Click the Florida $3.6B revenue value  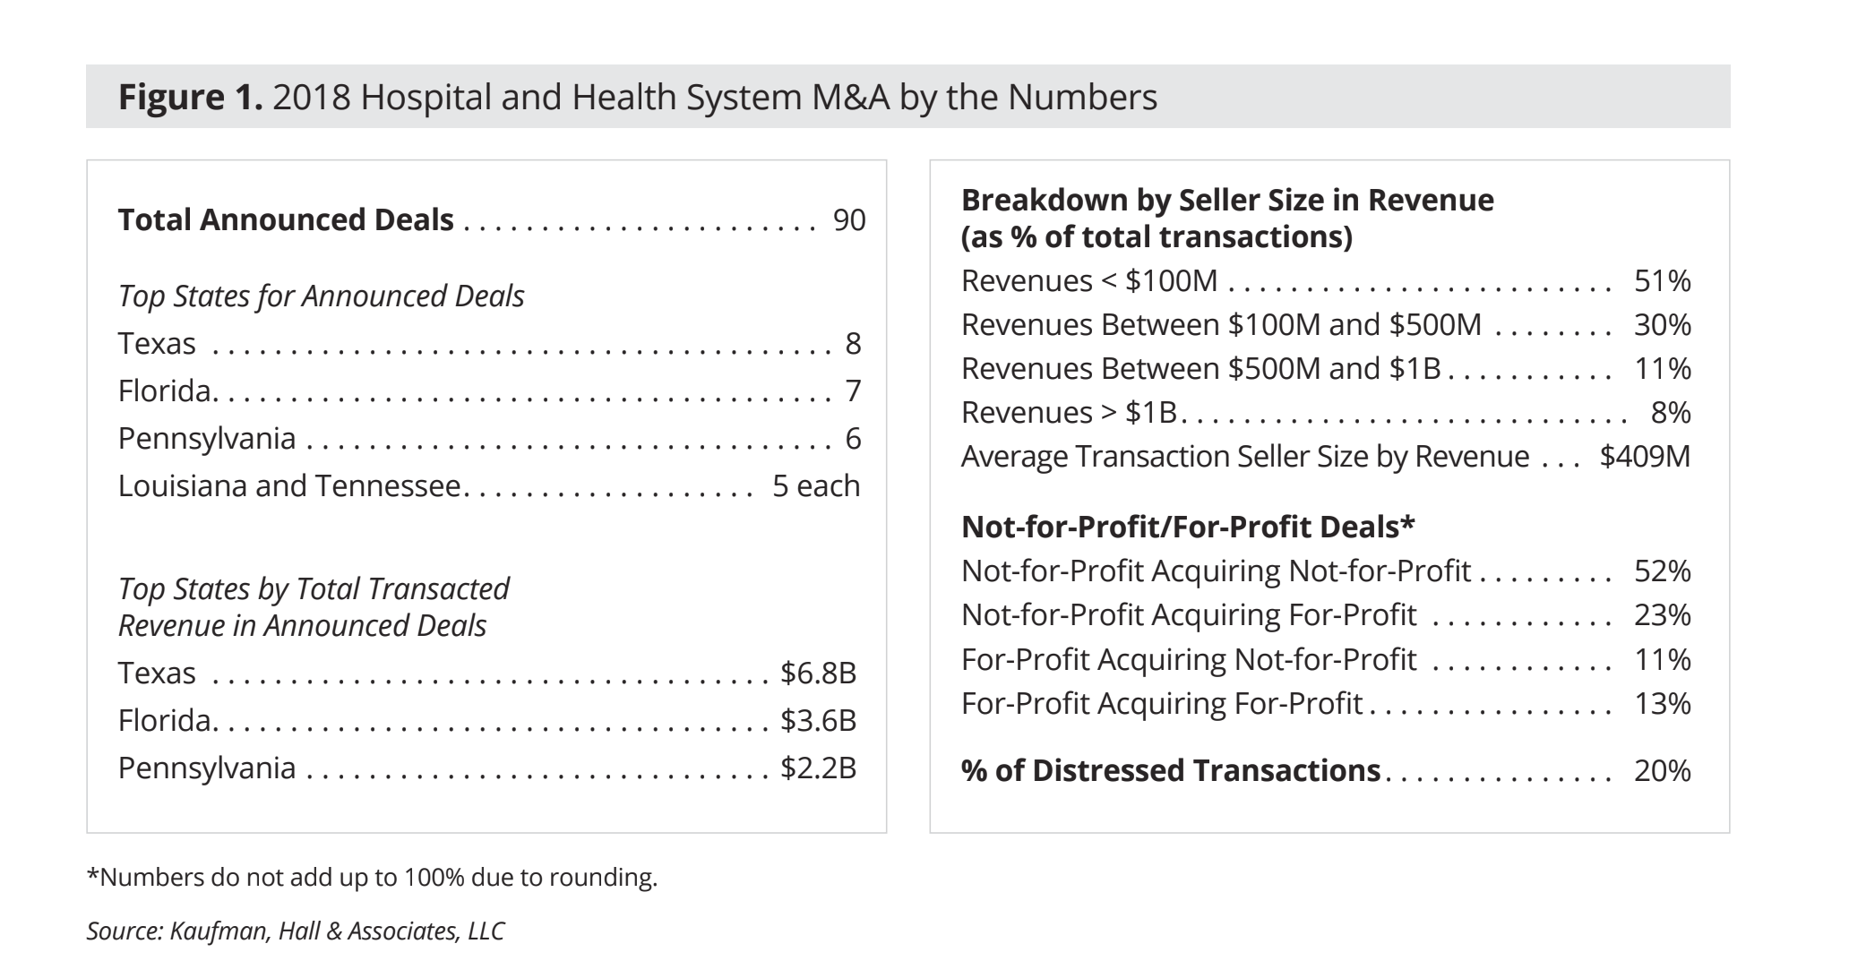coord(818,721)
